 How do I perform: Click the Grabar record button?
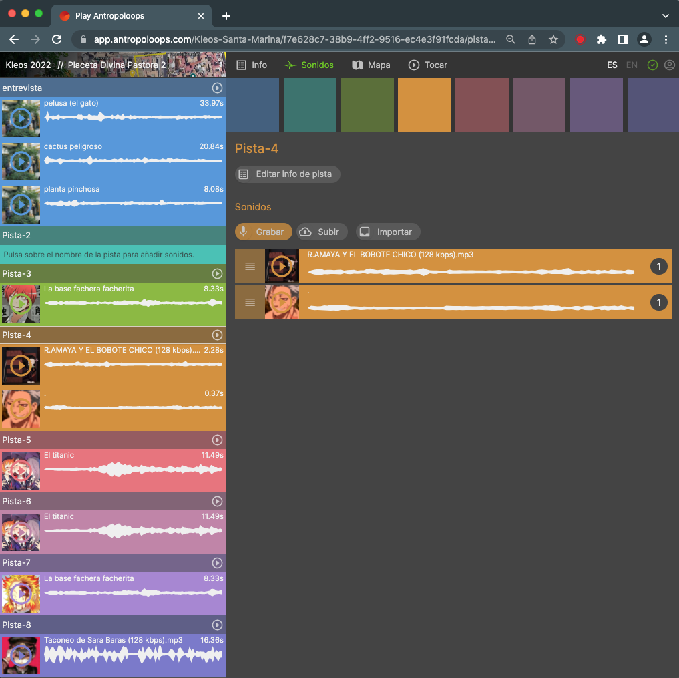tap(263, 232)
